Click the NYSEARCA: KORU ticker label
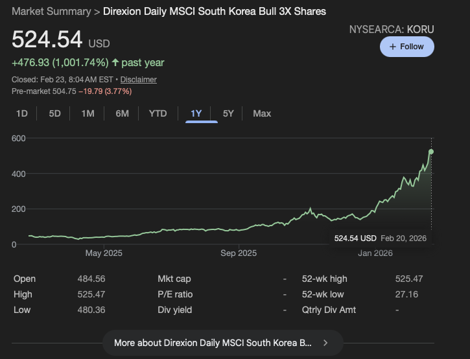Image resolution: width=470 pixels, height=359 pixels. 392,29
